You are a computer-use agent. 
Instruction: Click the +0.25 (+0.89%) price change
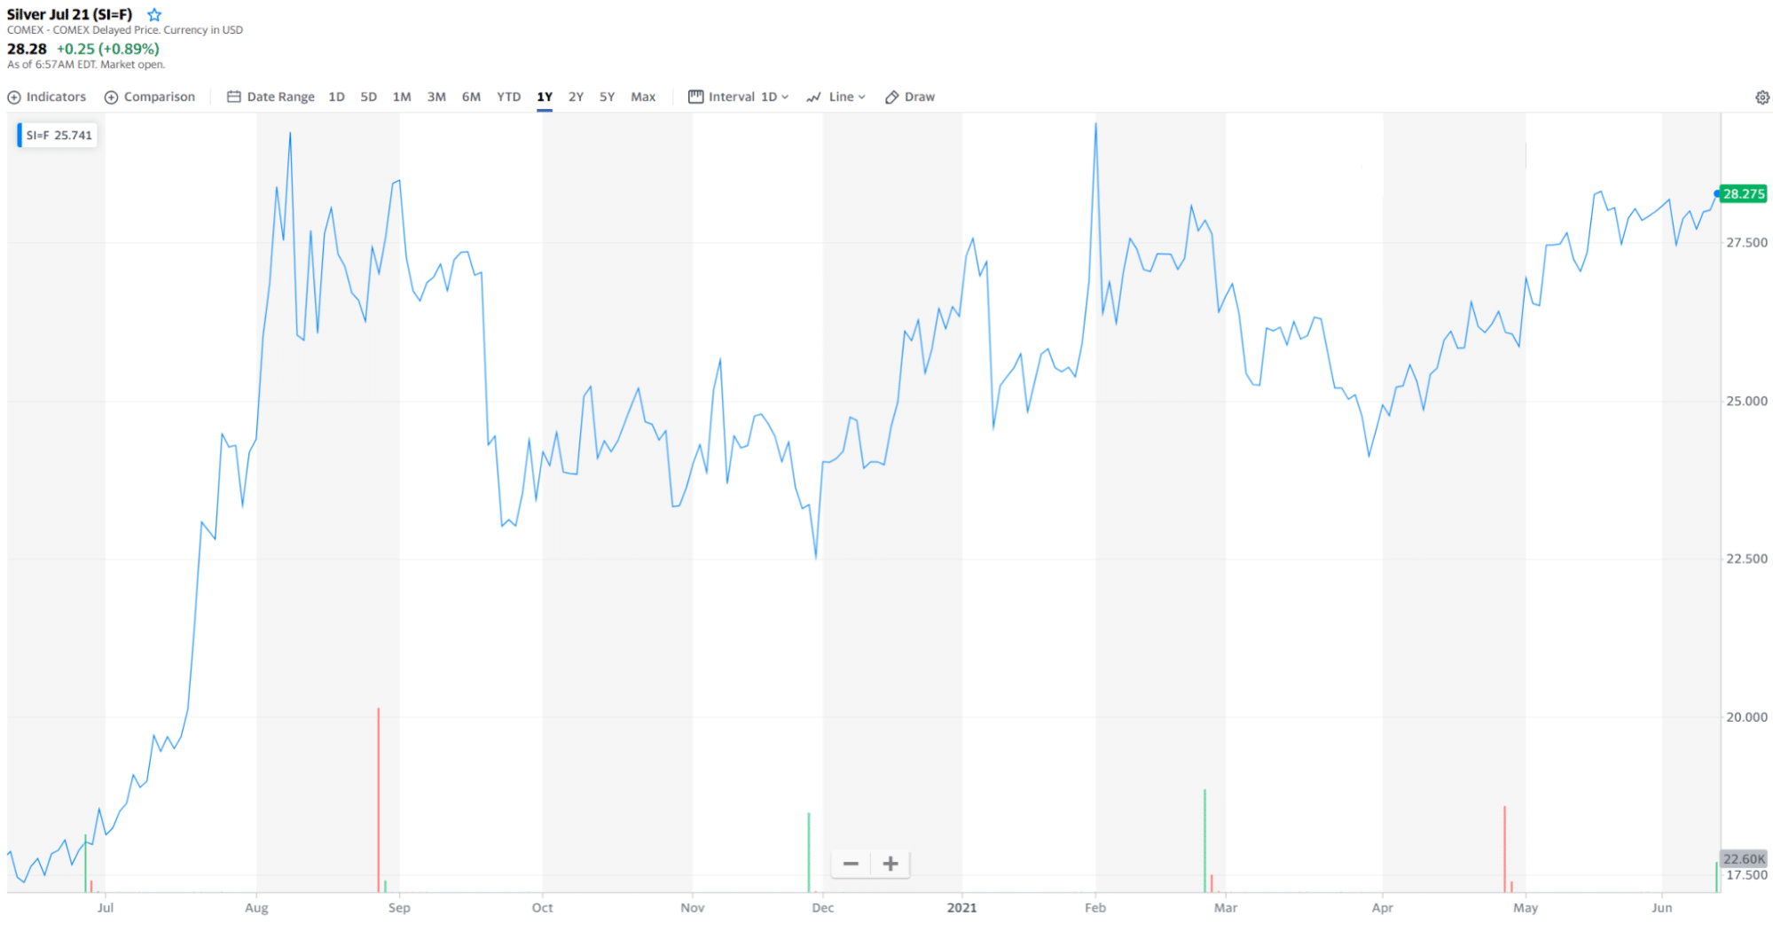108,49
